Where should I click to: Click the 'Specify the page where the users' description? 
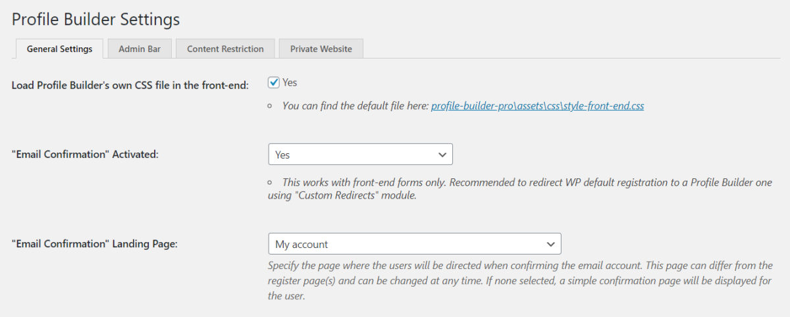coord(520,281)
